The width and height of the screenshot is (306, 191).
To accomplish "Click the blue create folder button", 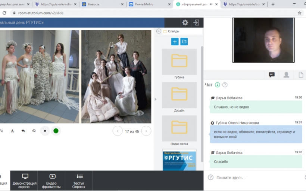I will 184,41.
